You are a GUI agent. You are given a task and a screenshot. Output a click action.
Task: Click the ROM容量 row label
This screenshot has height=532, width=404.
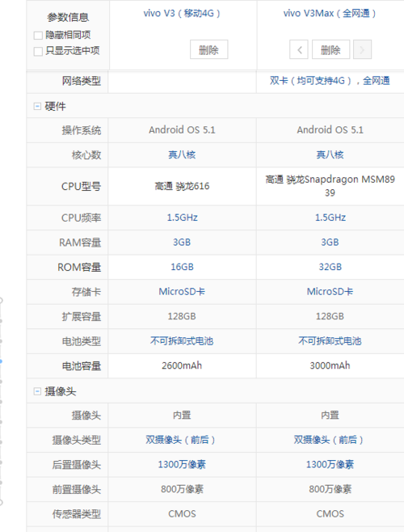click(x=79, y=268)
